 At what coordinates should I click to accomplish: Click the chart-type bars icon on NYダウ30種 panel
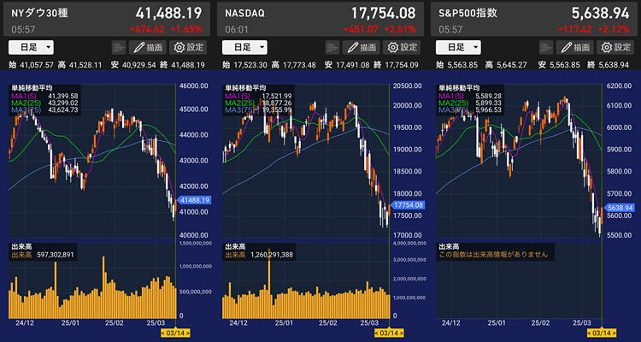tap(119, 48)
